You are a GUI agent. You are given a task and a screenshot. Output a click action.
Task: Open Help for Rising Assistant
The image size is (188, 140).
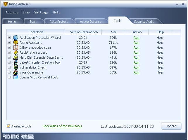[x=160, y=43]
